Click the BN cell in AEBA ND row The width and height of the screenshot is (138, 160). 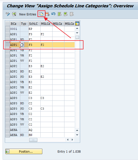pyautogui.click(x=34, y=135)
